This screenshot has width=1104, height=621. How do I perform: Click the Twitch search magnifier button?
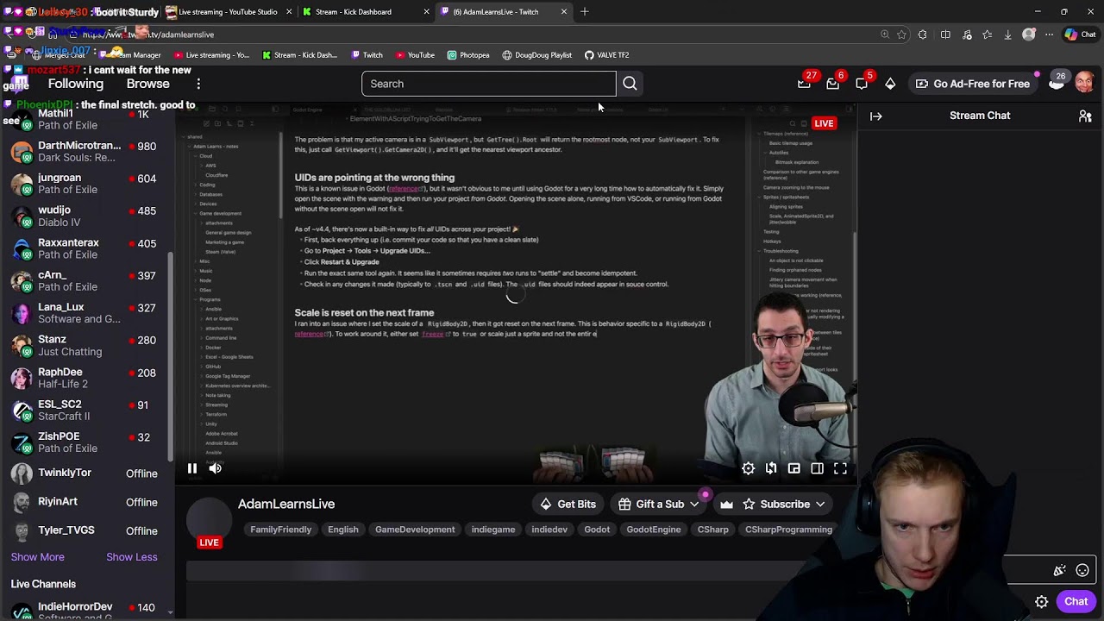(x=630, y=84)
